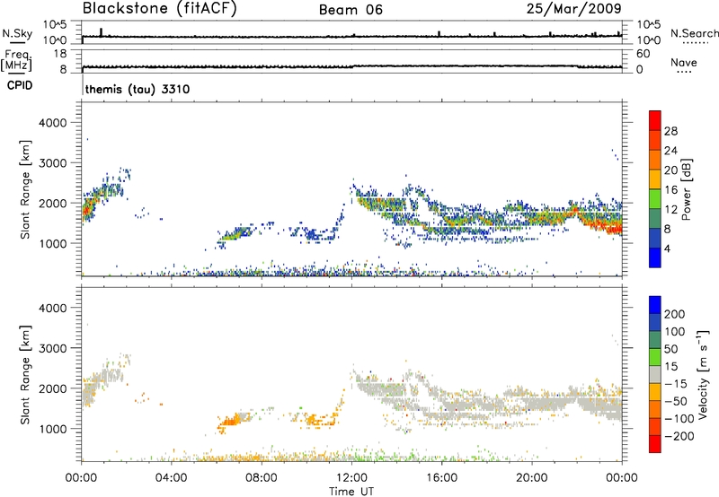Click the orange velocity patch near 06:30 UT

(x=229, y=420)
